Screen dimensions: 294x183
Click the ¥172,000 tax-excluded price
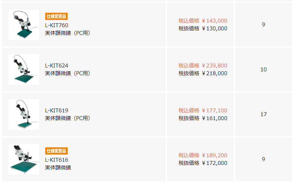(214, 163)
